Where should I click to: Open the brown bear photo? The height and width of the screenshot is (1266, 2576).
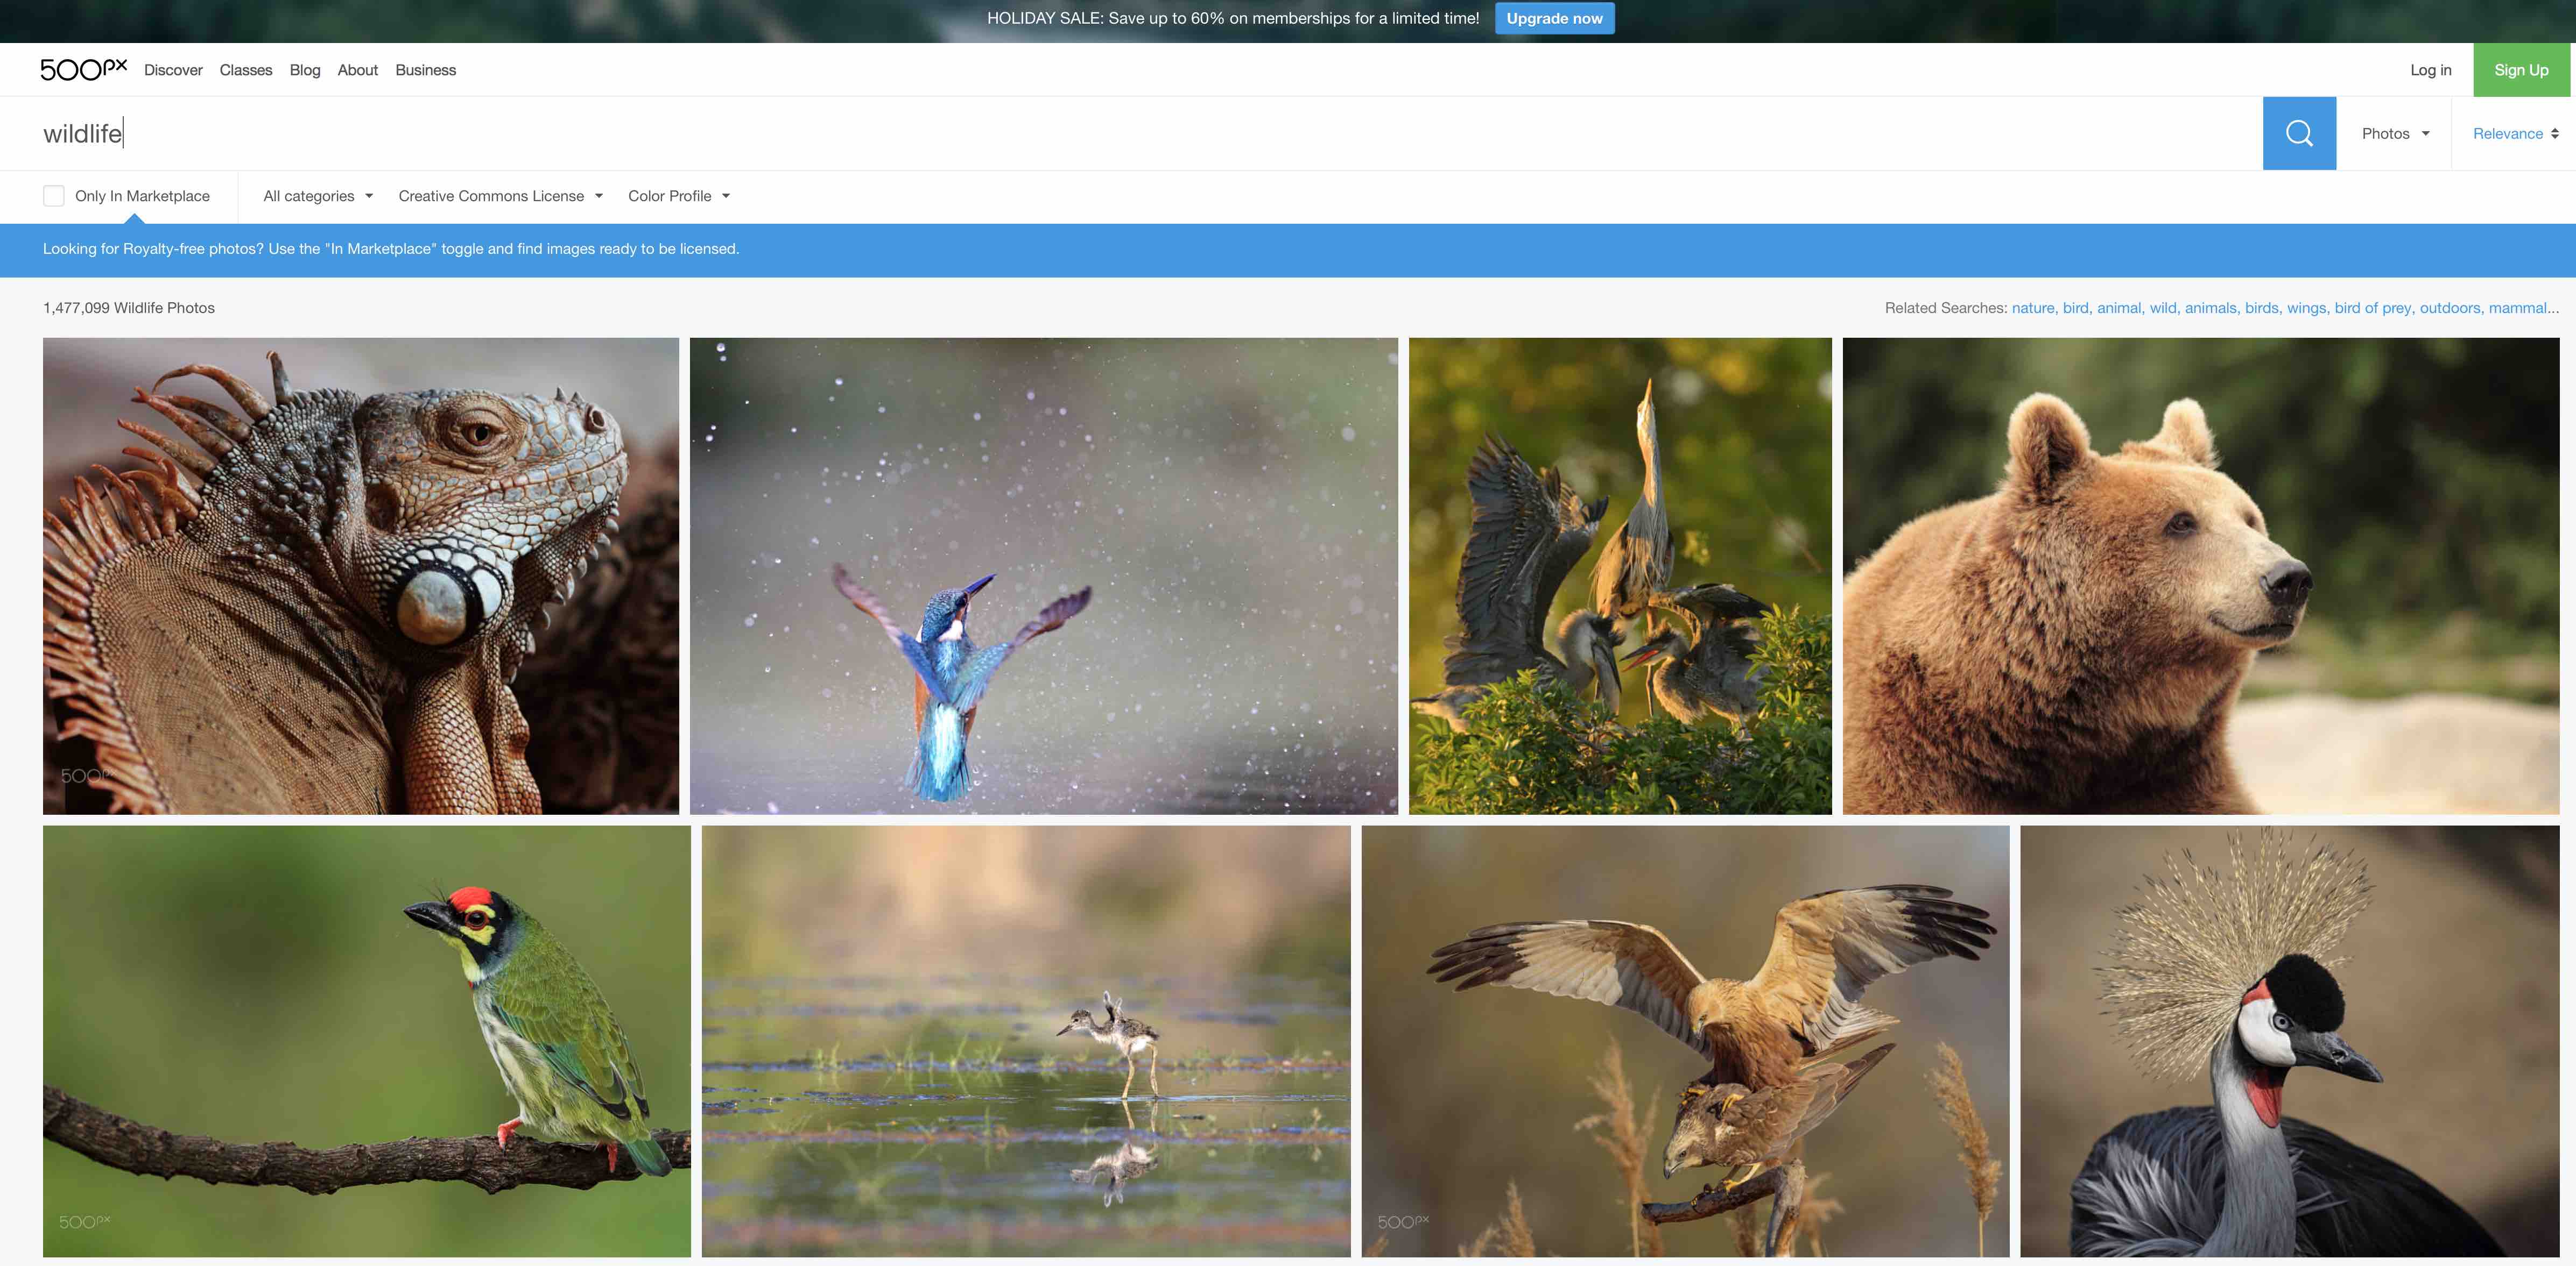(x=2201, y=575)
